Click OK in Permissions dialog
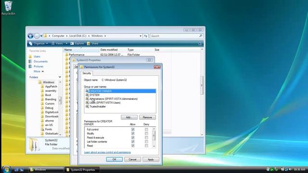 (x=115, y=160)
